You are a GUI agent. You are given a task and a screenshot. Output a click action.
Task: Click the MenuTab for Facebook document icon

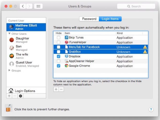tap(66, 47)
